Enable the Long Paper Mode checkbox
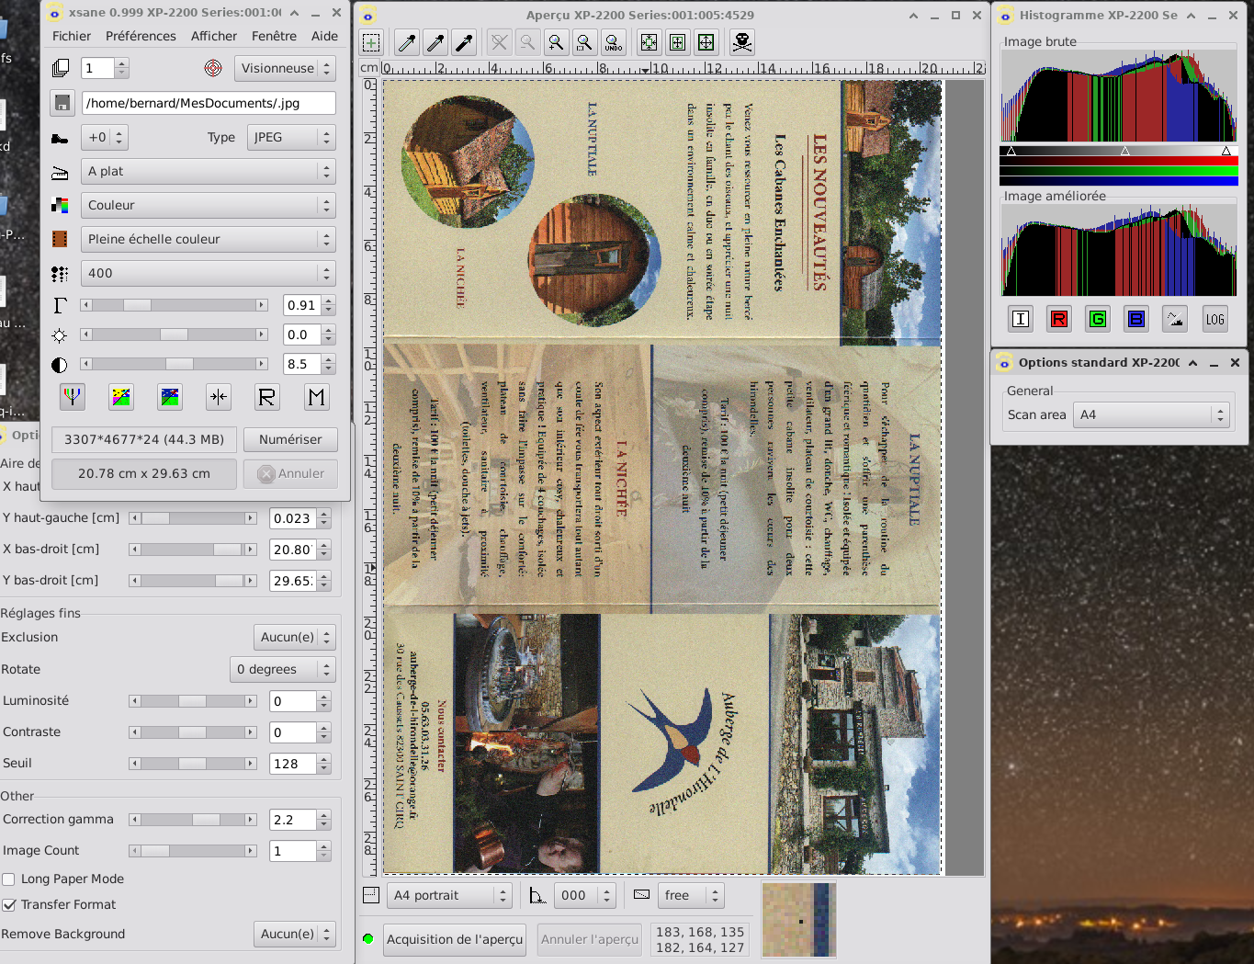1254x964 pixels. 9,879
